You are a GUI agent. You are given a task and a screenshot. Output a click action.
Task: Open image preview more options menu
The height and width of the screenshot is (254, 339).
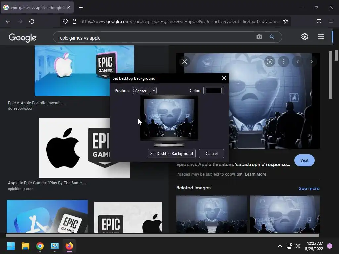(x=284, y=62)
